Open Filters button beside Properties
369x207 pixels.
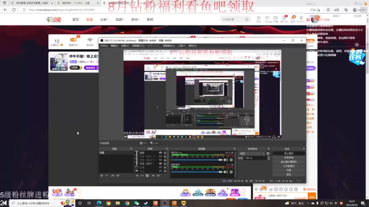(155, 143)
